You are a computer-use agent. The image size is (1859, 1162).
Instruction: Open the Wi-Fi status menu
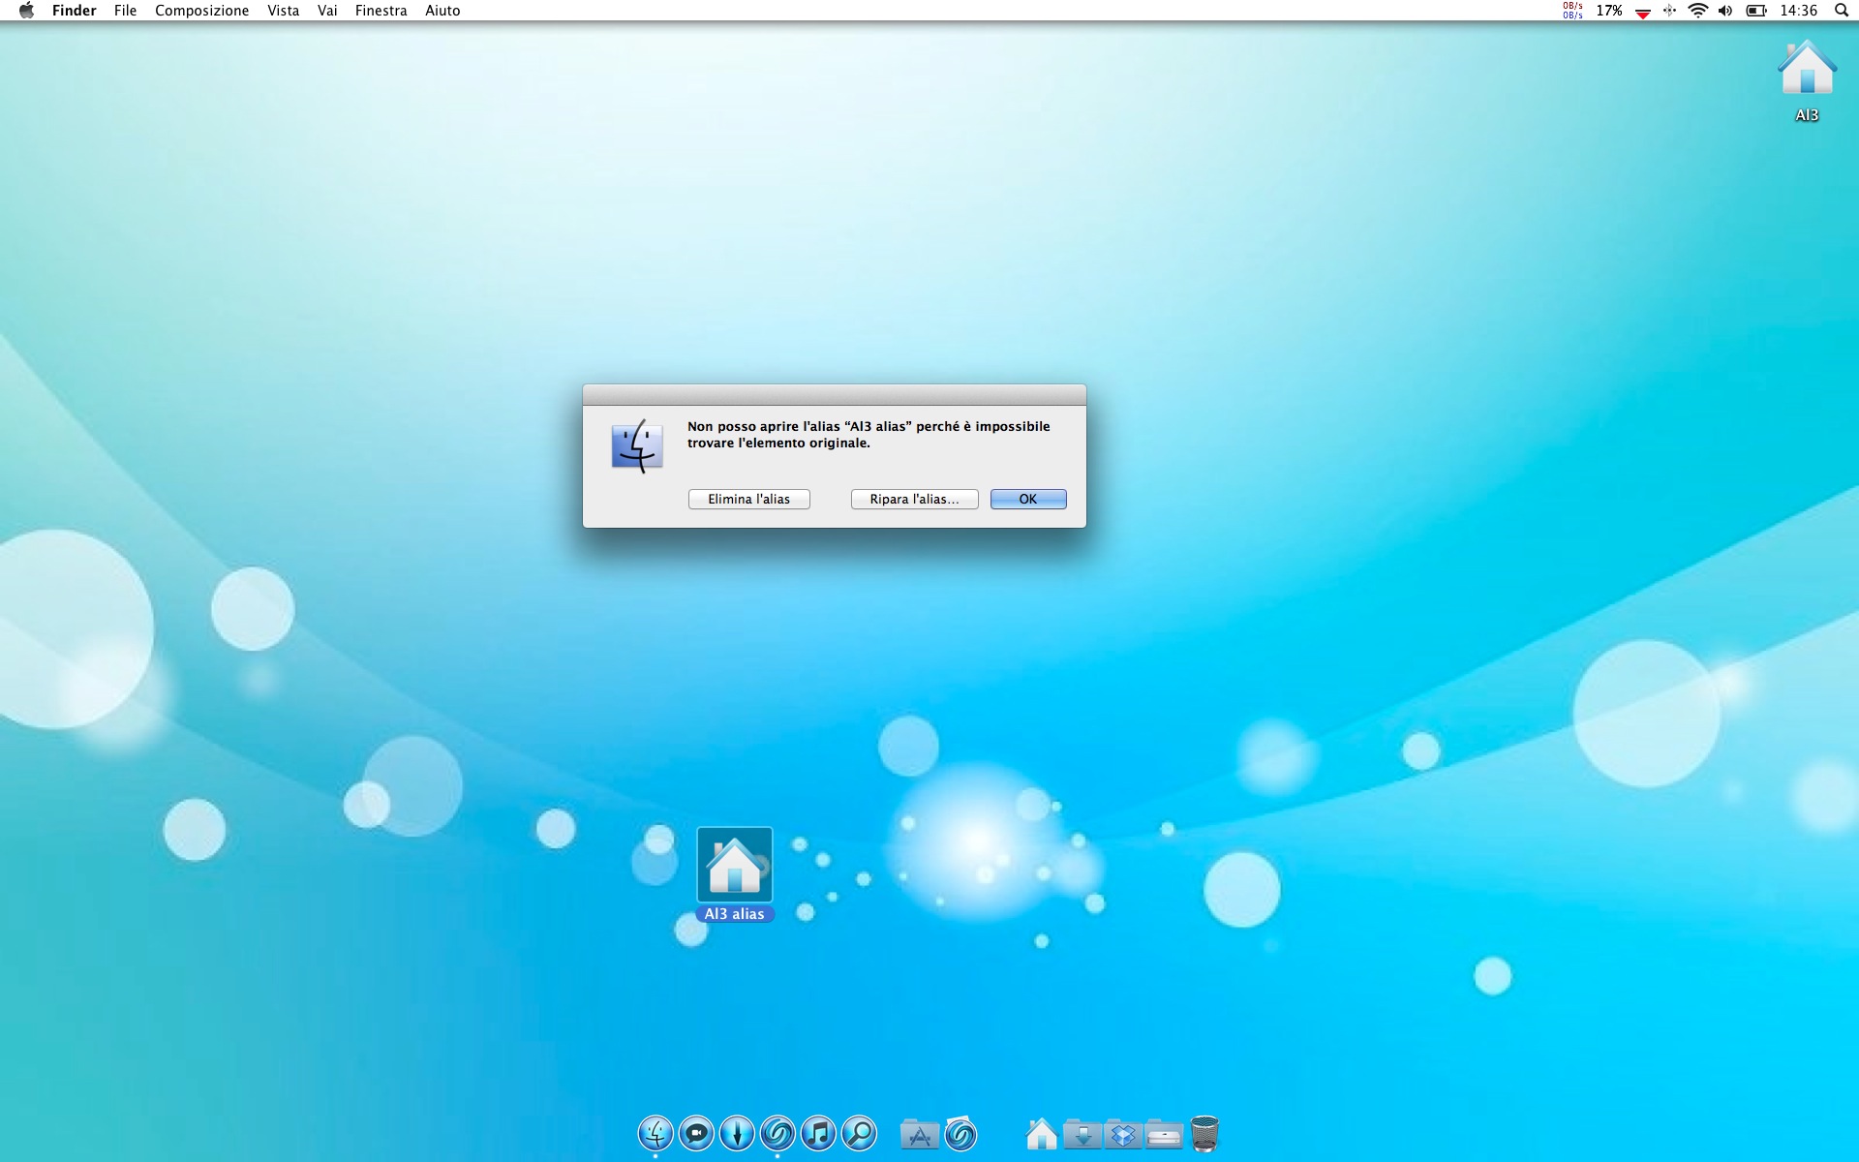point(1697,11)
